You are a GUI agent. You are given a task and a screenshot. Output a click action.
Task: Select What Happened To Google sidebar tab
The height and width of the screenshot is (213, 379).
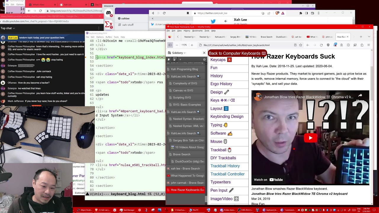tap(185, 176)
